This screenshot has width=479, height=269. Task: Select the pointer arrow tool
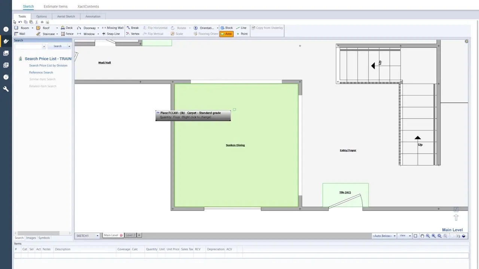[15, 22]
